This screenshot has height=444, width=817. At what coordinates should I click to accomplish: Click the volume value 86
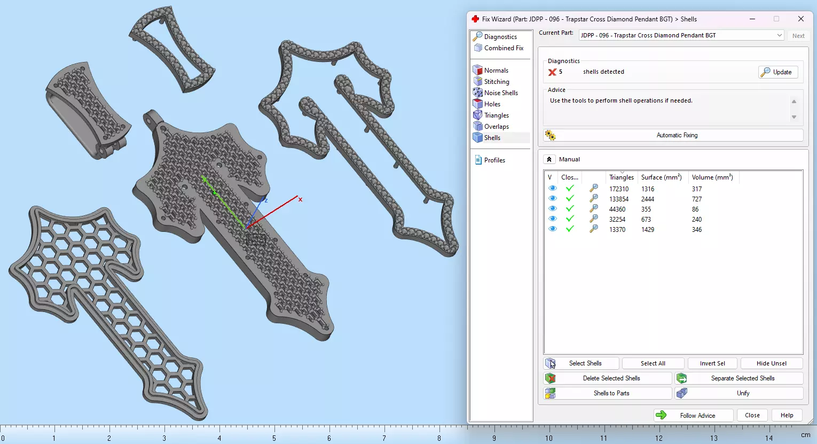[695, 209]
